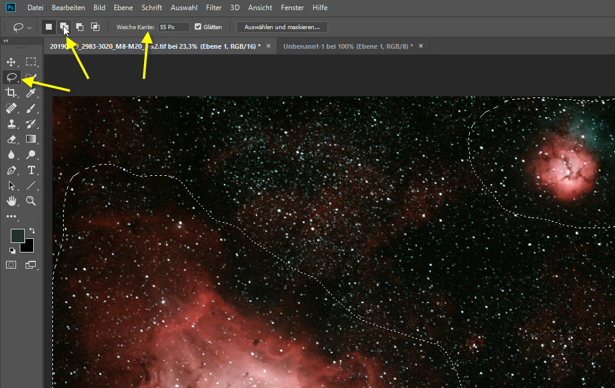Image resolution: width=615 pixels, height=388 pixels.
Task: Expand the three-dots toolbar menu
Action: (11, 217)
